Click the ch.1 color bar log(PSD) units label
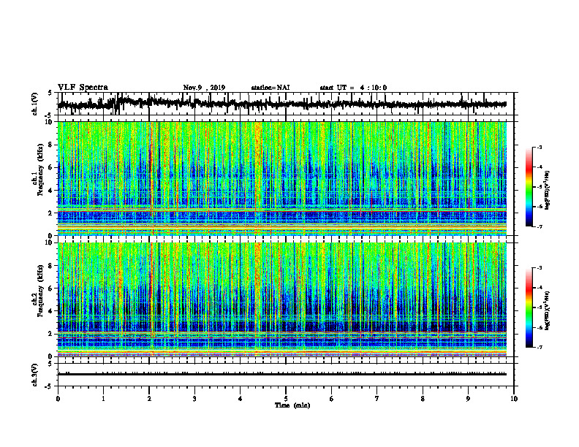Image resolution: width=579 pixels, height=447 pixels. [x=548, y=190]
